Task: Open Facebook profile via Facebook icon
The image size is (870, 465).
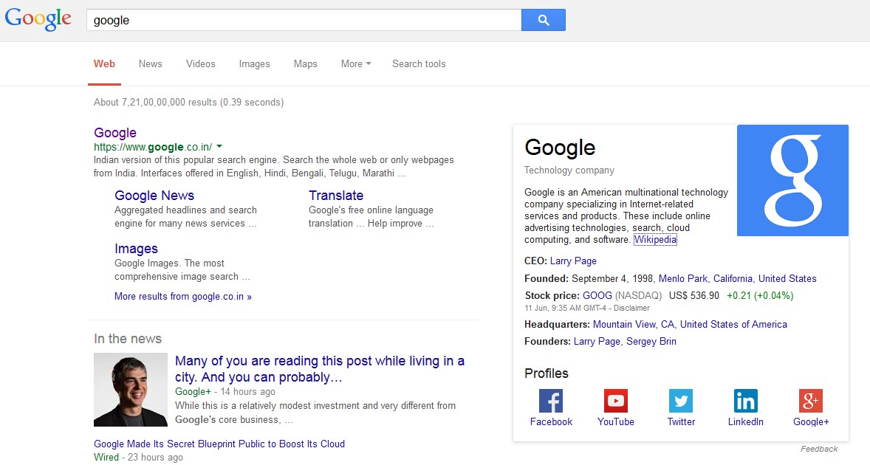Action: click(x=550, y=401)
